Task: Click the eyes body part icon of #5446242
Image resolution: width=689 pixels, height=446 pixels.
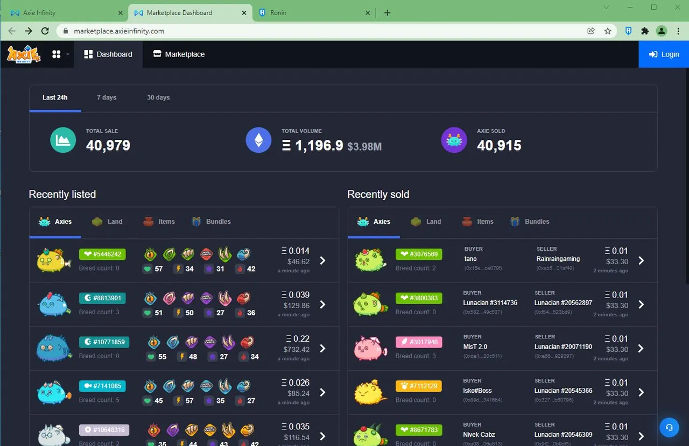Action: point(151,253)
